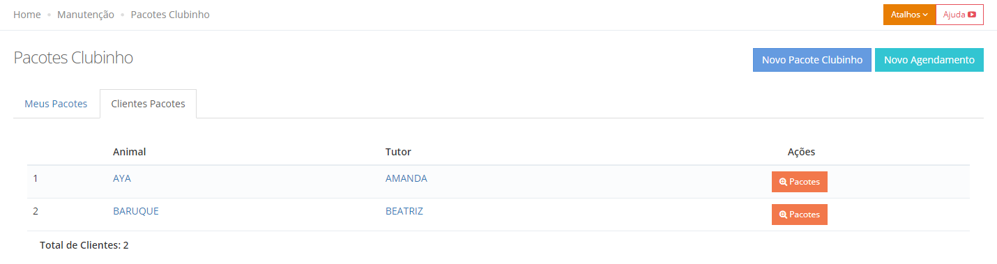View Pacotes for BARUQUE's row
The width and height of the screenshot is (997, 264).
pyautogui.click(x=800, y=215)
